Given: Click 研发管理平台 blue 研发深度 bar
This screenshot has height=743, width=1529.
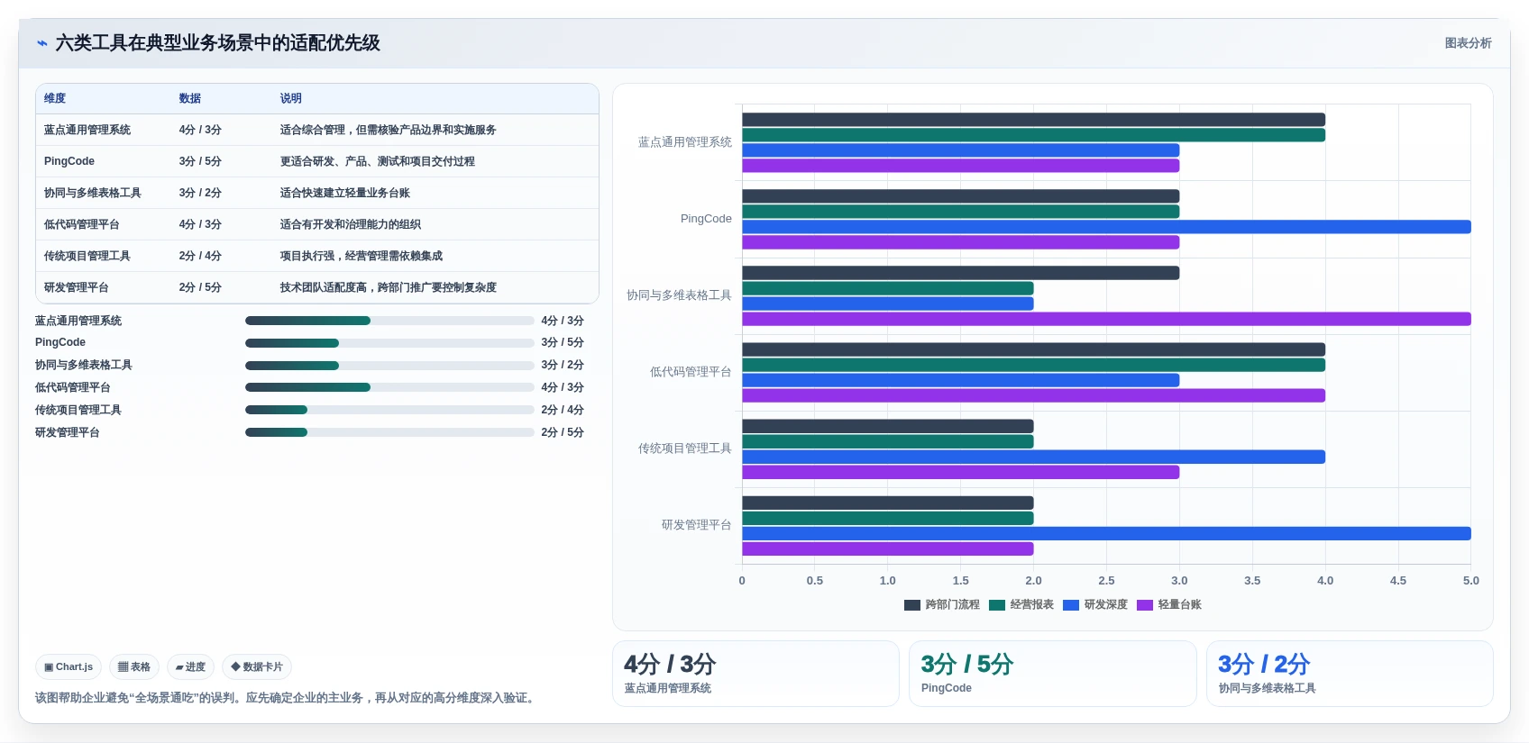Looking at the screenshot, I should (1106, 533).
